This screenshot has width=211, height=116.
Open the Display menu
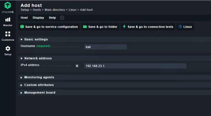pyautogui.click(x=38, y=18)
